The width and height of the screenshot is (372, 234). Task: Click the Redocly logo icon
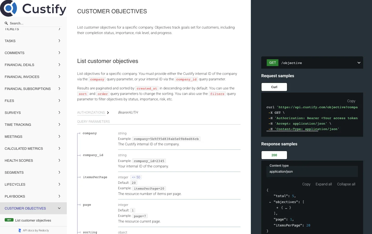coord(19,230)
